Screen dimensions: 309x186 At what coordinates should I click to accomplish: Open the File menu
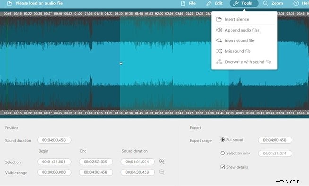tap(189, 3)
